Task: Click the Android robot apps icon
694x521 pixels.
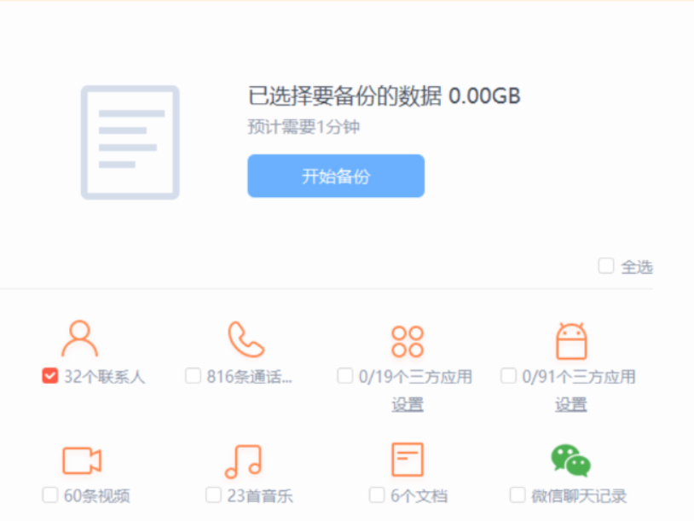Action: pos(570,341)
